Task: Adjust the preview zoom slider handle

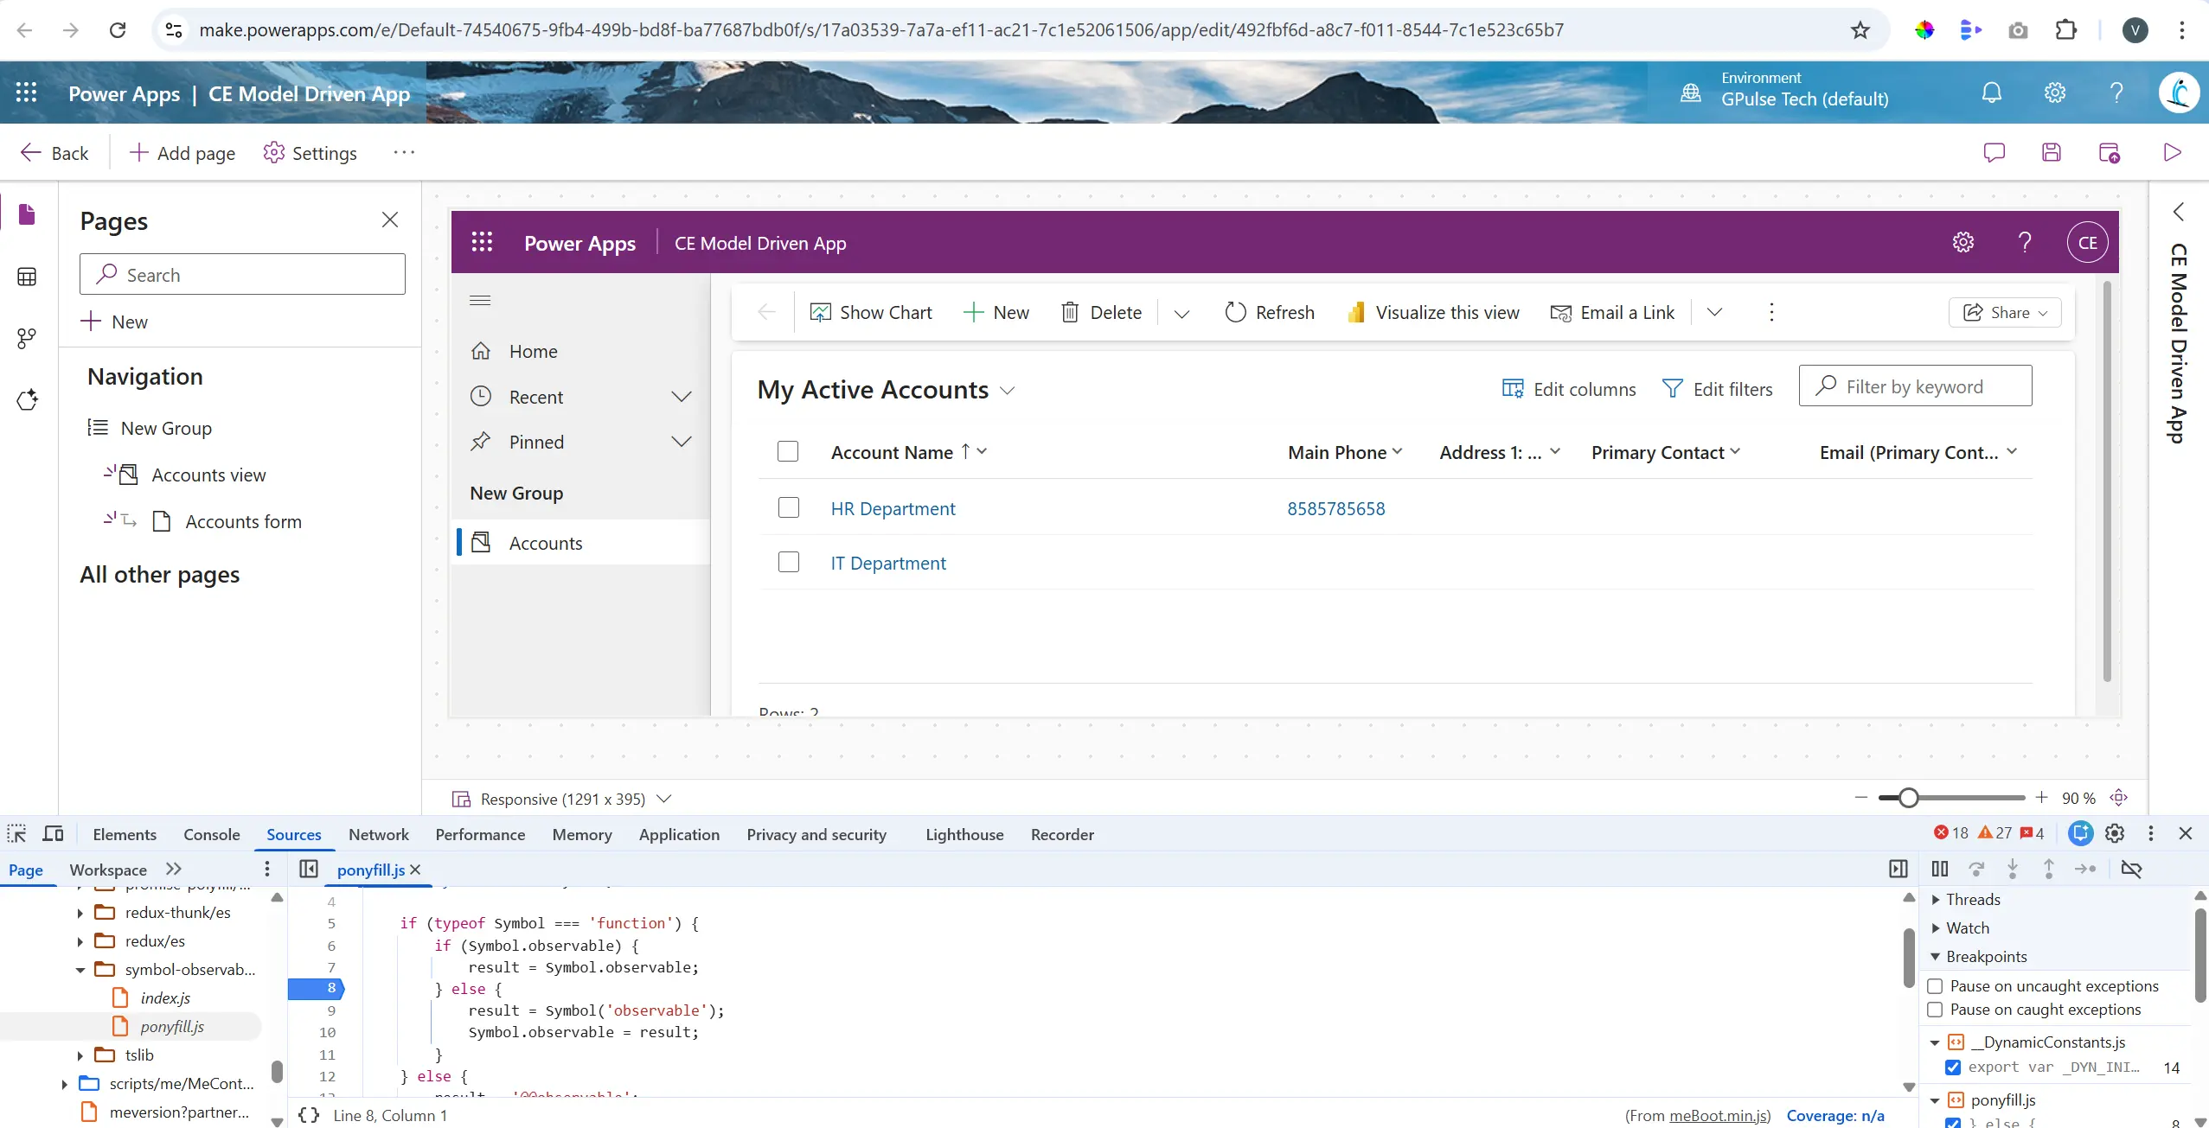Action: click(1908, 798)
